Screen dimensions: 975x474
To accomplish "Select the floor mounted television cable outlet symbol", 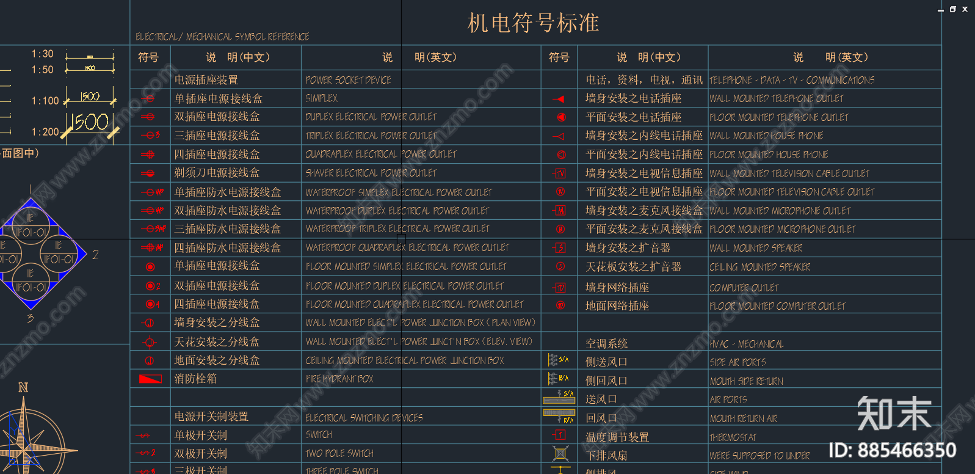I will pyautogui.click(x=560, y=192).
